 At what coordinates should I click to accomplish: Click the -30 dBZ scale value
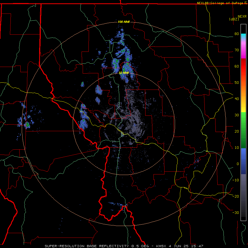point(236,213)
